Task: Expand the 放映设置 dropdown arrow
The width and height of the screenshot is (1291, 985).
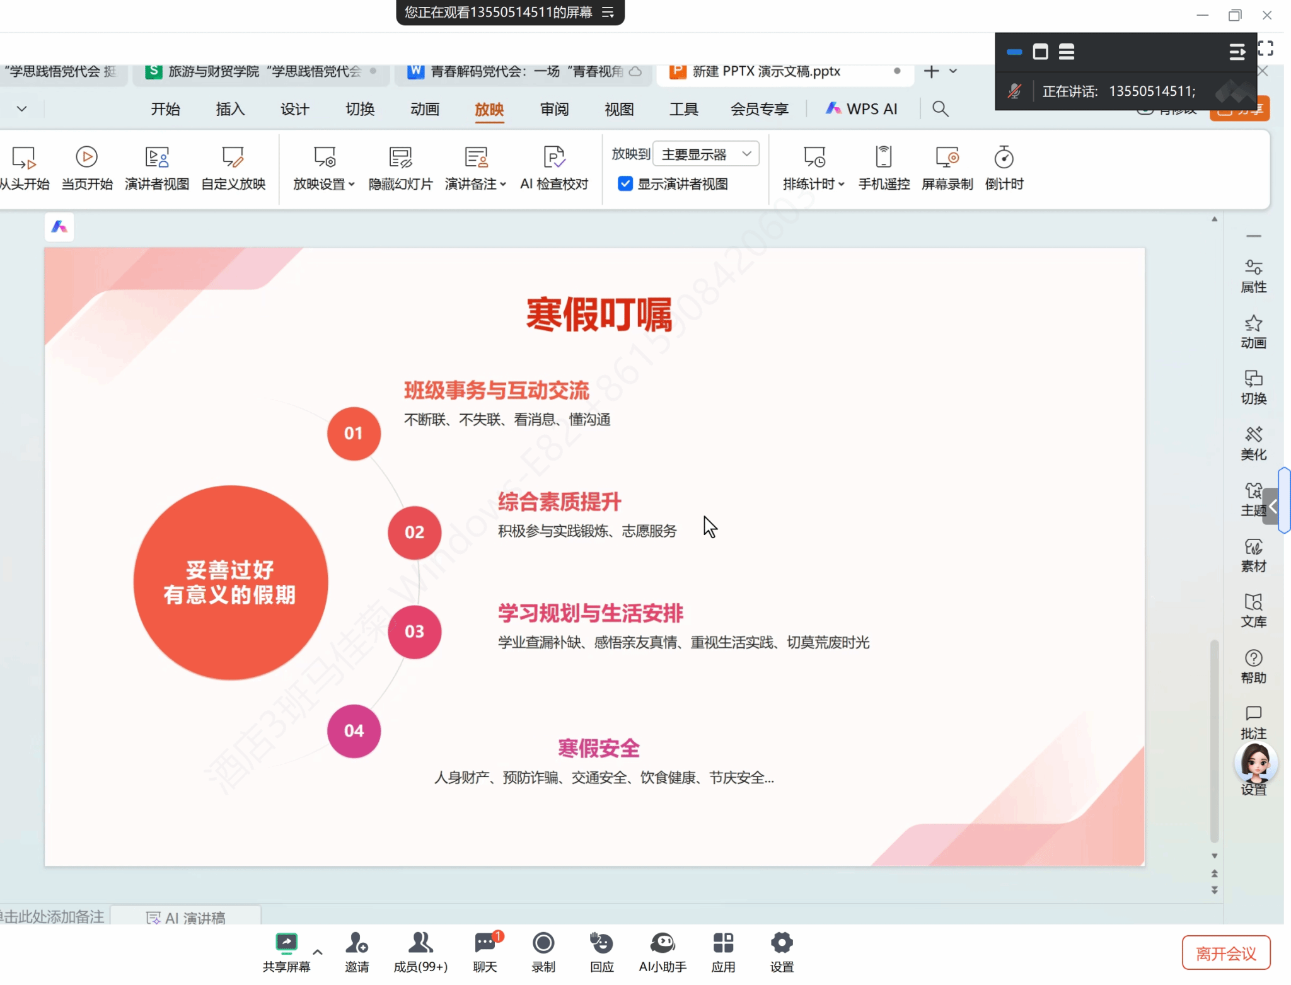Action: pyautogui.click(x=352, y=185)
